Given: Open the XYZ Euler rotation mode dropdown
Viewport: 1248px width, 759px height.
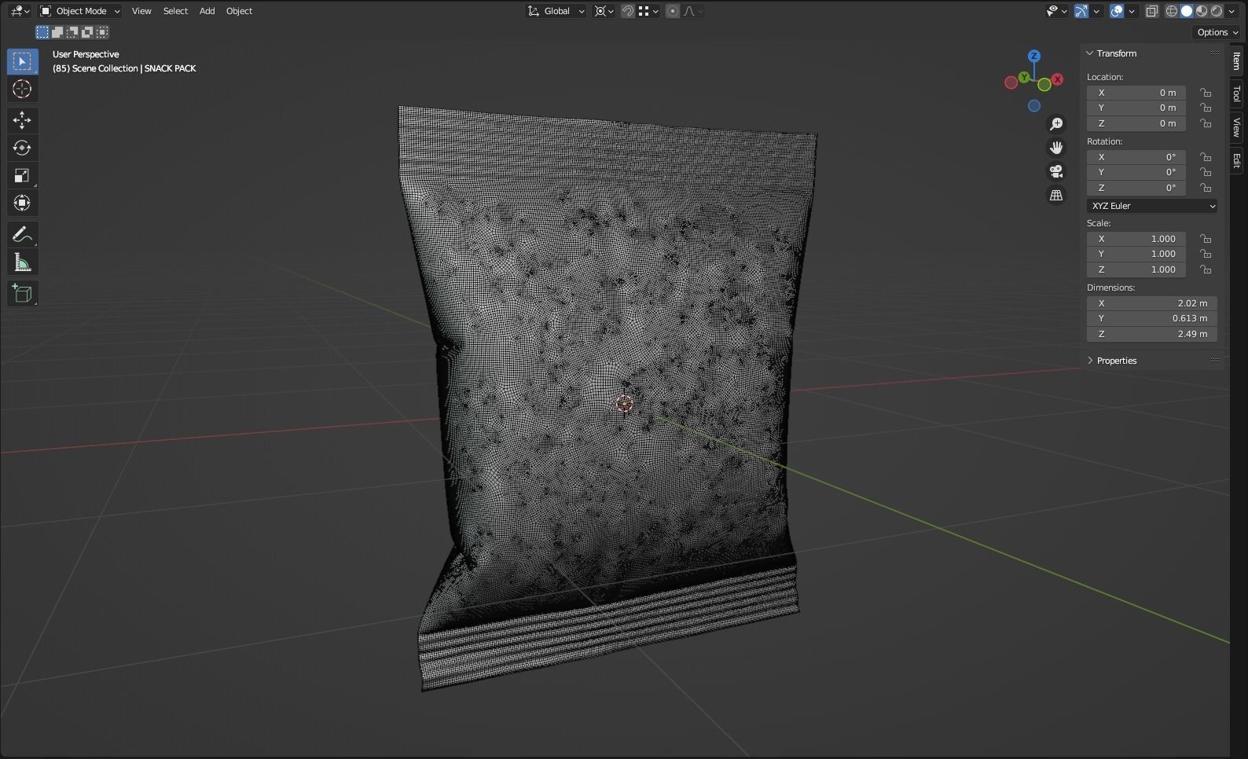Looking at the screenshot, I should point(1152,206).
